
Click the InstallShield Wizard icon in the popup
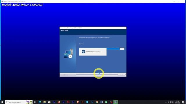[83, 52]
